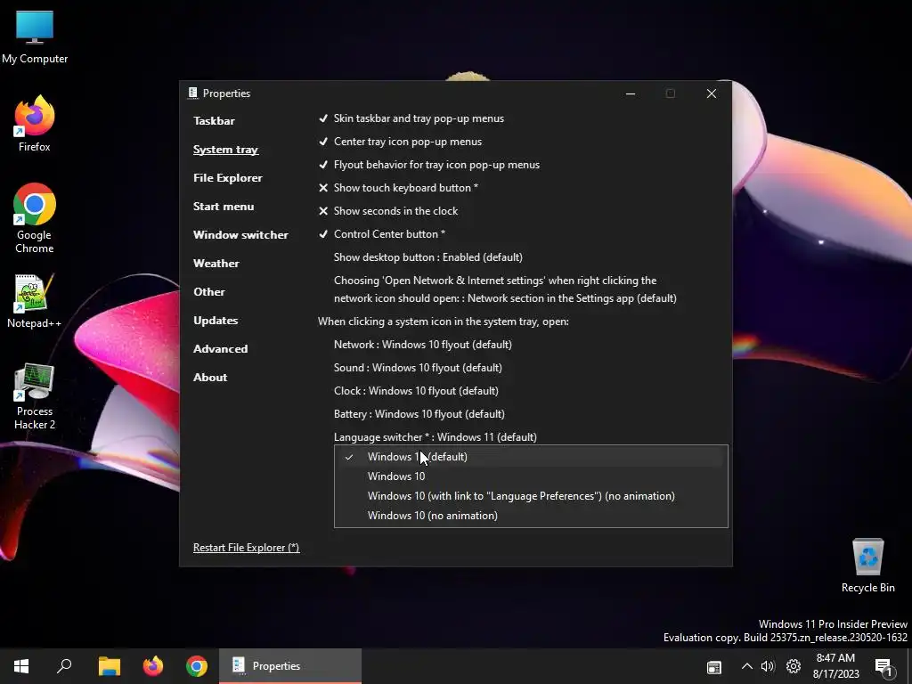Switch to the Start menu section
Viewport: 912px width, 684px height.
point(224,207)
